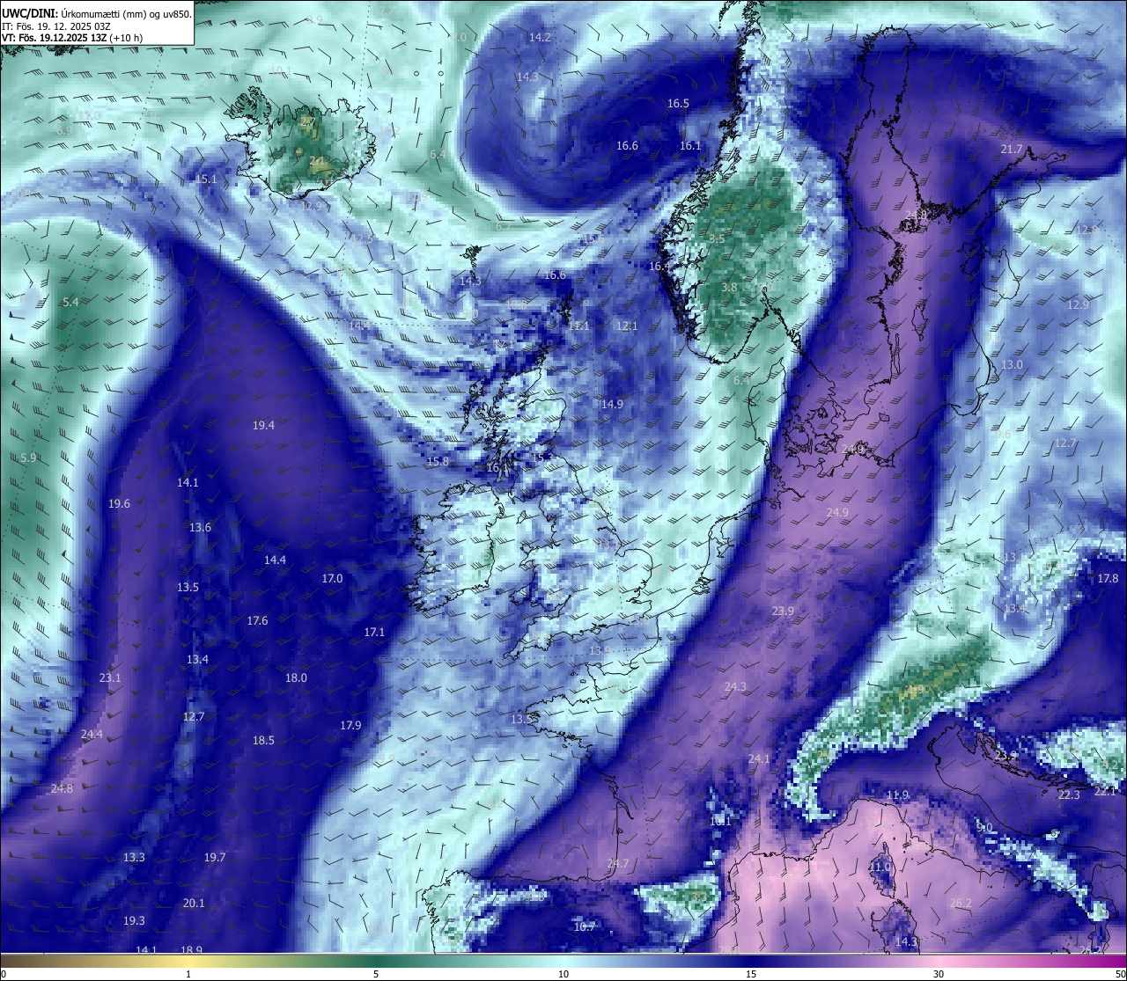The width and height of the screenshot is (1127, 981).
Task: Click the 18.0 value in the Atlantic
Action: [x=296, y=677]
